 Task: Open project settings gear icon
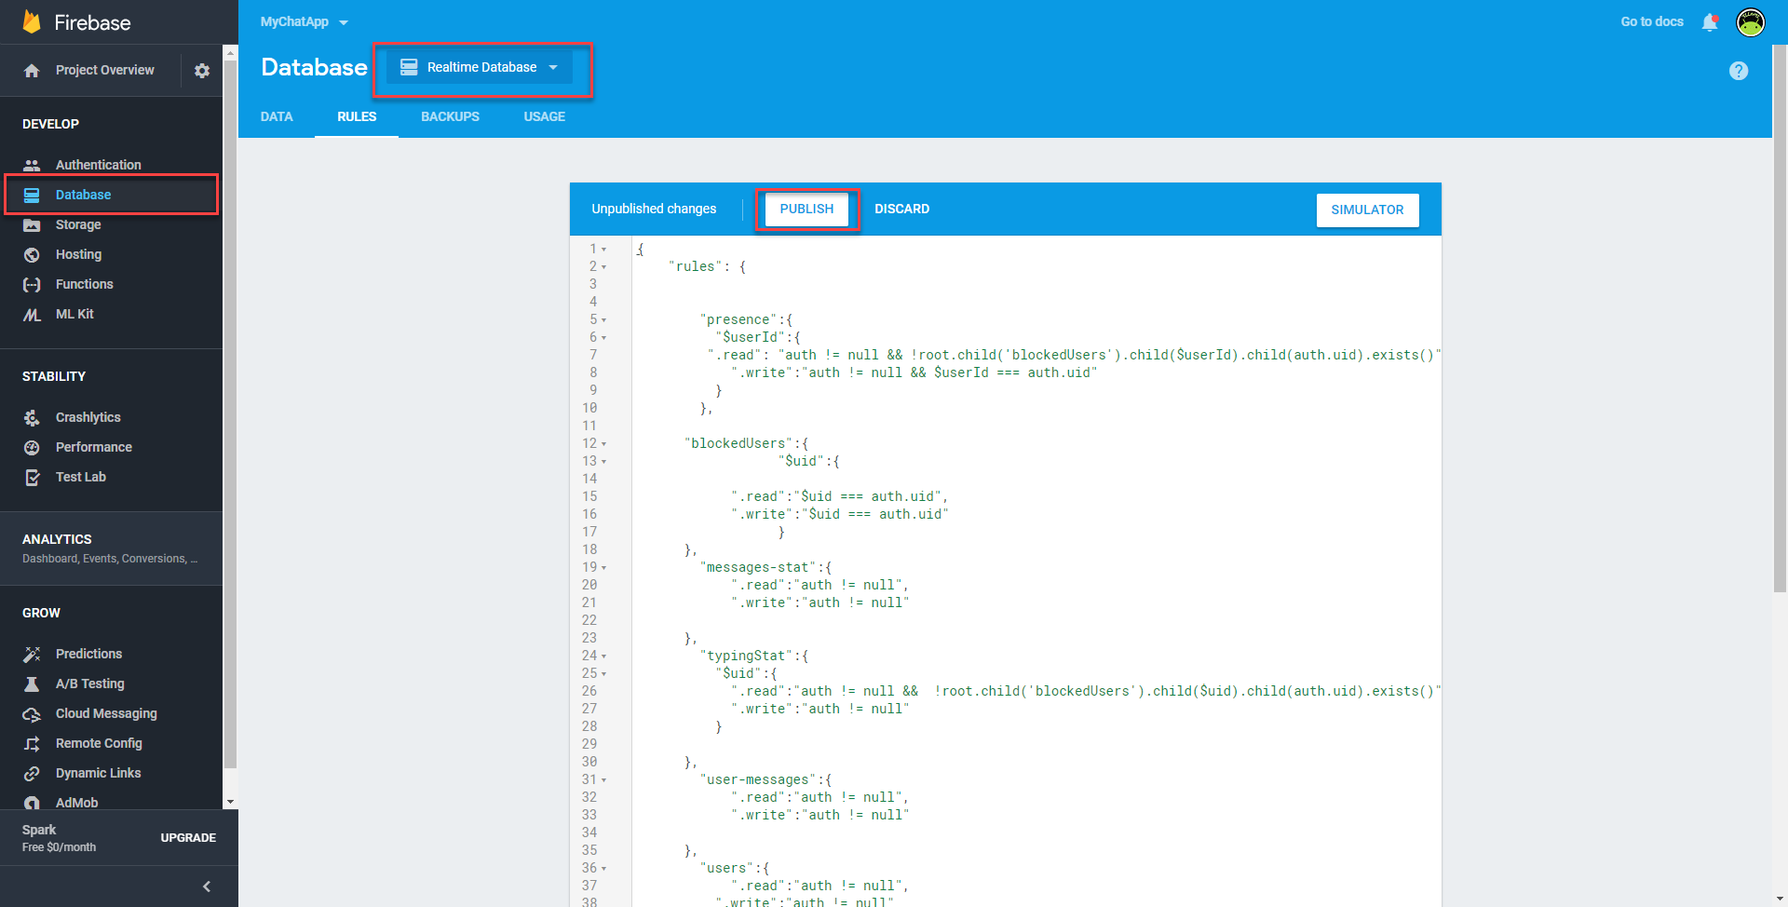point(202,71)
